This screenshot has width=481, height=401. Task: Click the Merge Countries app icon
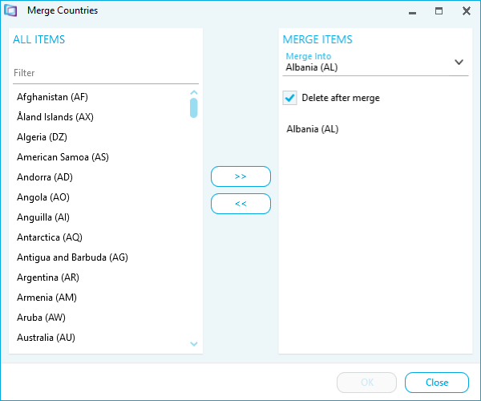point(12,12)
